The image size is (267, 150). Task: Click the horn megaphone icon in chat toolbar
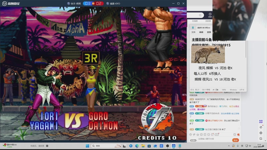pyautogui.click(x=194, y=135)
